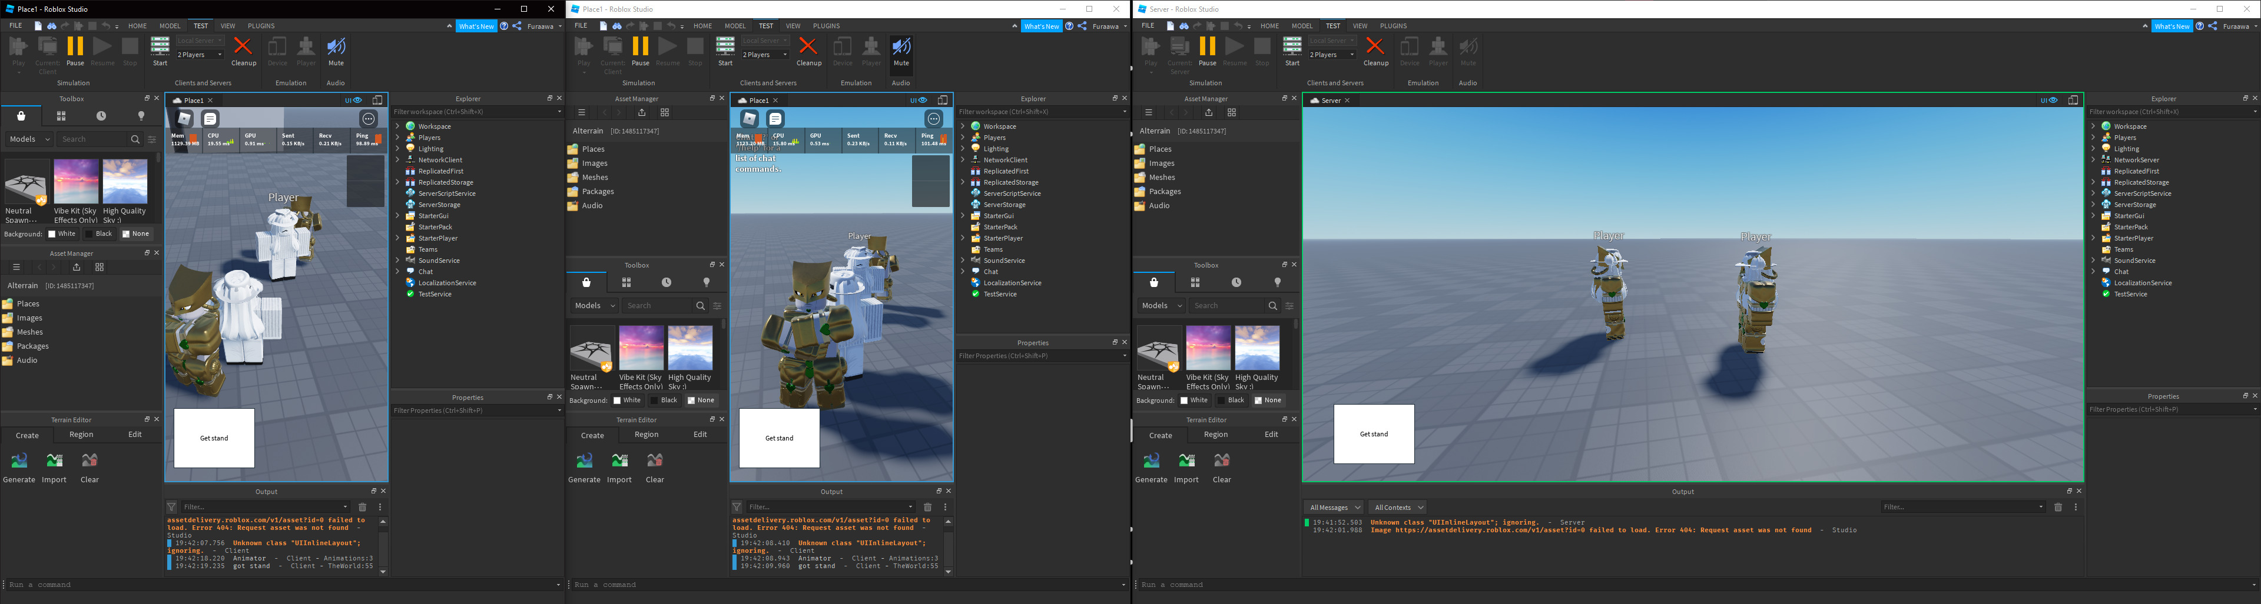The height and width of the screenshot is (604, 2261).
Task: Click Cleanup in the Server window
Action: point(1375,51)
